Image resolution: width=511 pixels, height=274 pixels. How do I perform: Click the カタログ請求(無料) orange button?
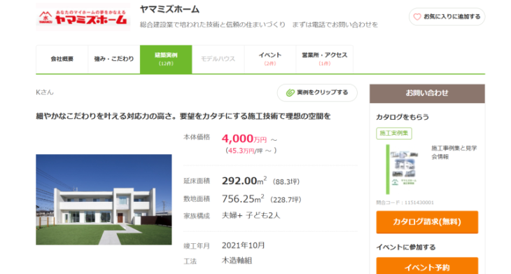tap(427, 222)
